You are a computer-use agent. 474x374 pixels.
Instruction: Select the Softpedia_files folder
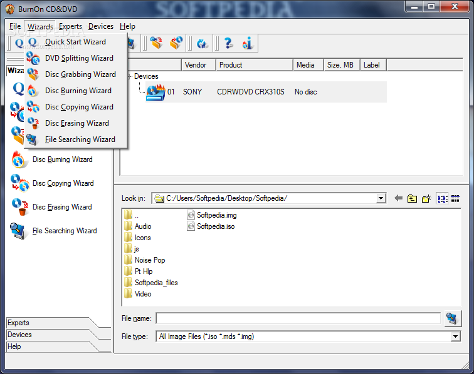point(151,283)
